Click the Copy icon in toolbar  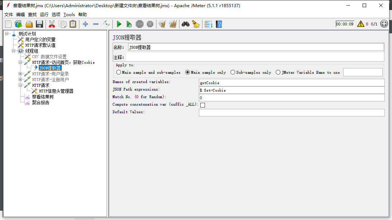click(x=62, y=24)
